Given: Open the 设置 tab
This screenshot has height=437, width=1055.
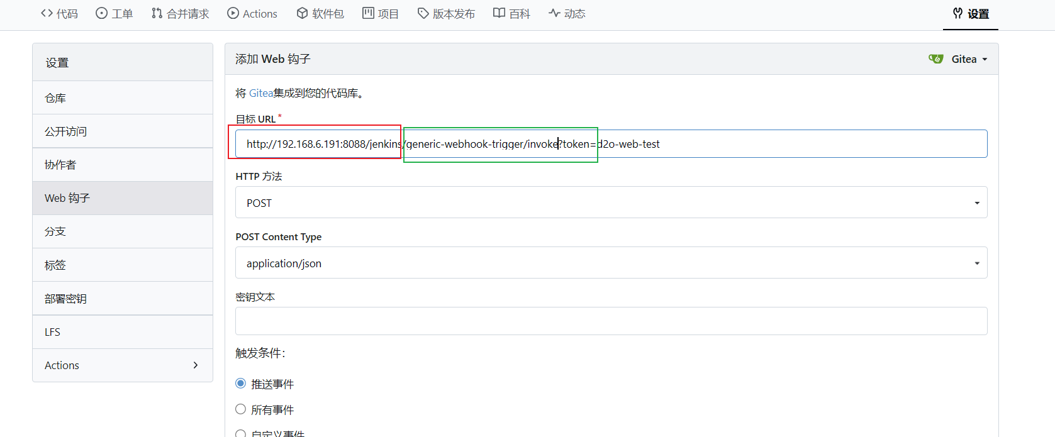Looking at the screenshot, I should click(x=971, y=14).
